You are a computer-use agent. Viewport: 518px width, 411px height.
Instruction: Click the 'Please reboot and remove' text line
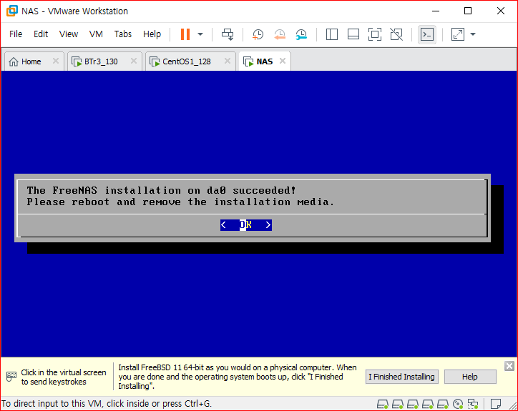pyautogui.click(x=180, y=202)
